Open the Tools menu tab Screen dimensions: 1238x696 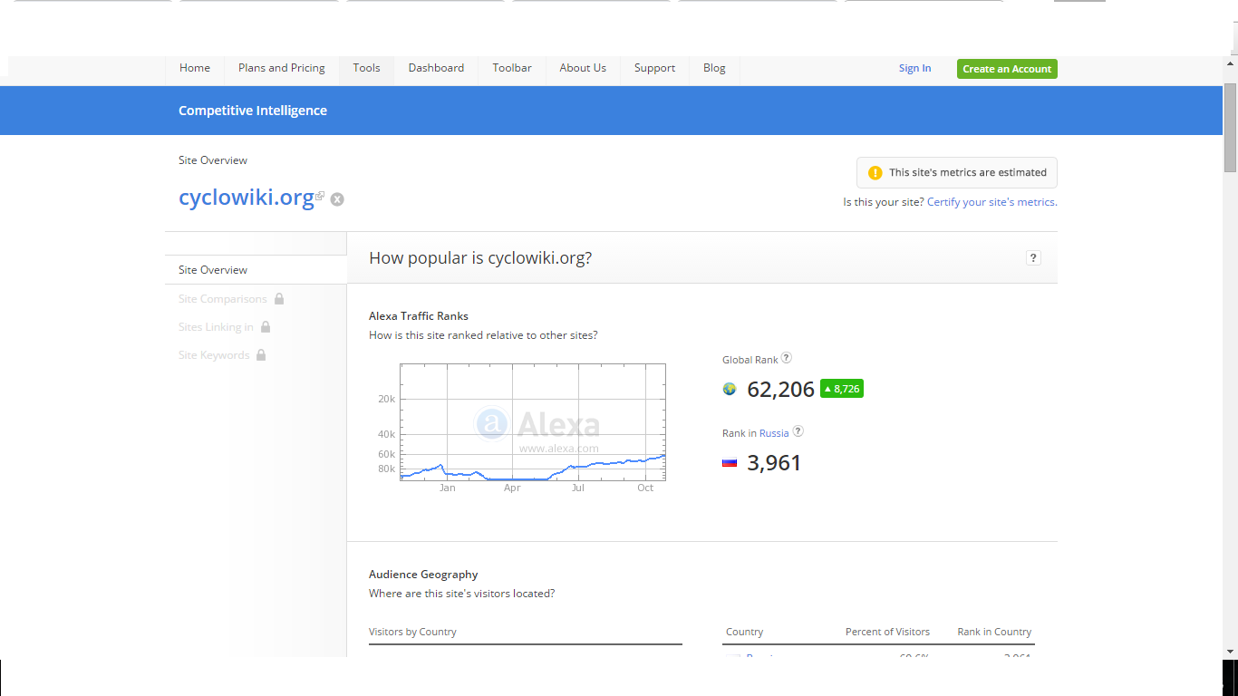[366, 68]
